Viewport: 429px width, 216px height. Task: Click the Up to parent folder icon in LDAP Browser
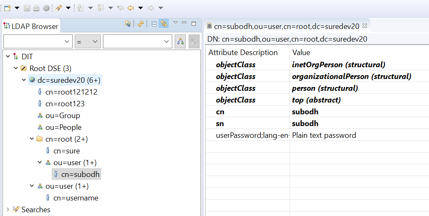pyautogui.click(x=128, y=24)
